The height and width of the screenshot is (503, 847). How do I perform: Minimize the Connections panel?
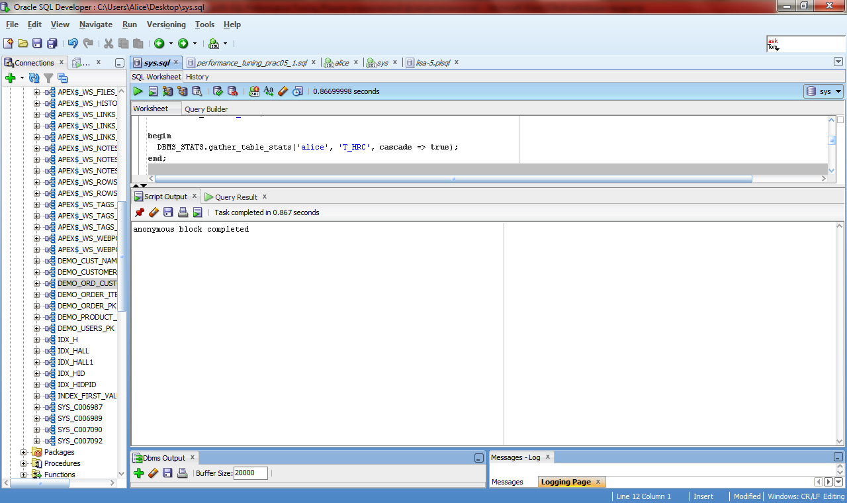(119, 63)
